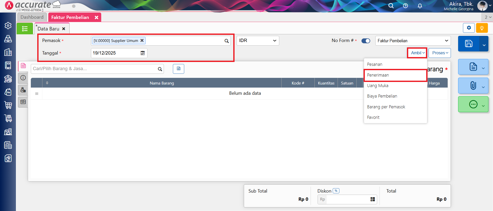Click the paperclip attachment icon
This screenshot has width=493, height=211.
coord(473,86)
